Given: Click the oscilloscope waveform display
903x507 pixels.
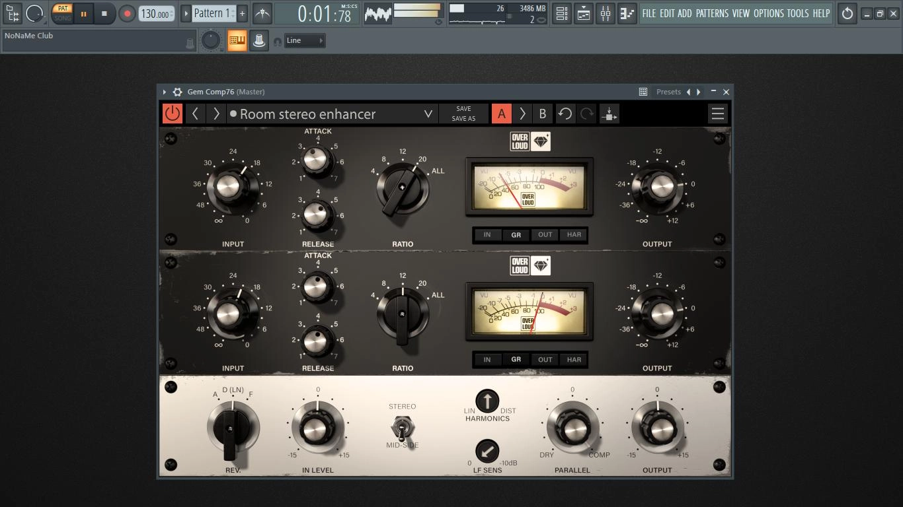Looking at the screenshot, I should click(378, 13).
